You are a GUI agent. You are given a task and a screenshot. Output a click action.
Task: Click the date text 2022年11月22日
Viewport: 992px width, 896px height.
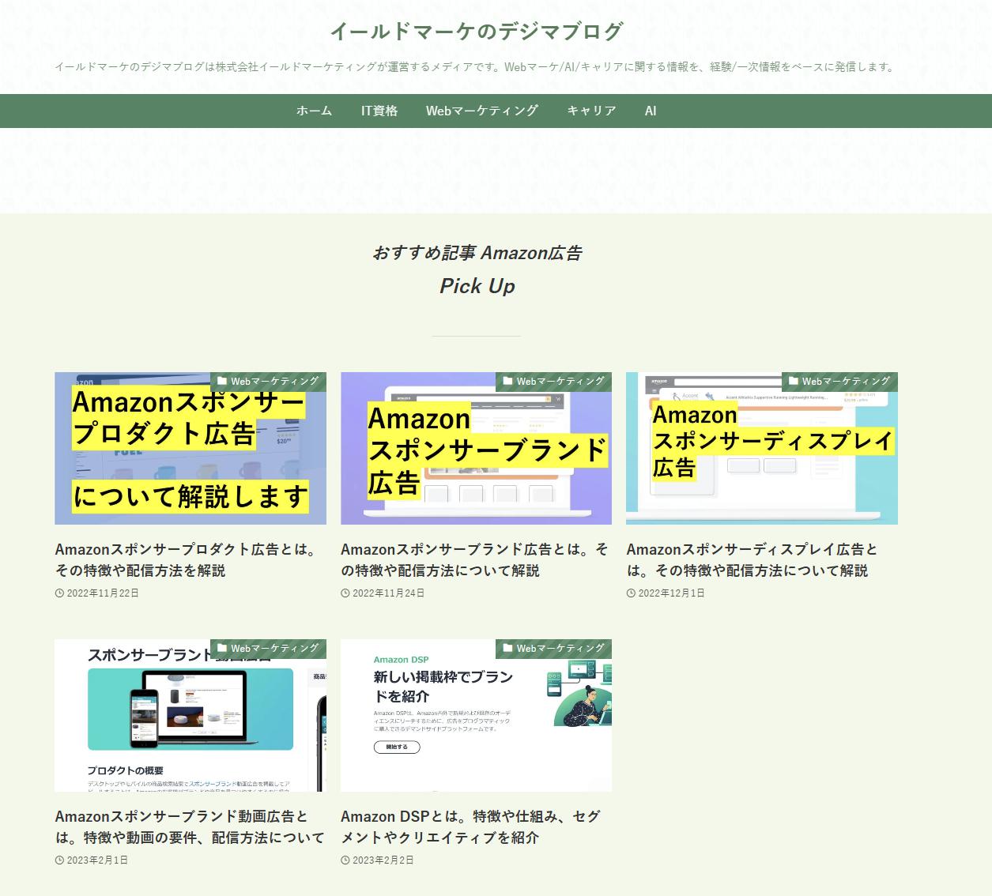point(103,593)
